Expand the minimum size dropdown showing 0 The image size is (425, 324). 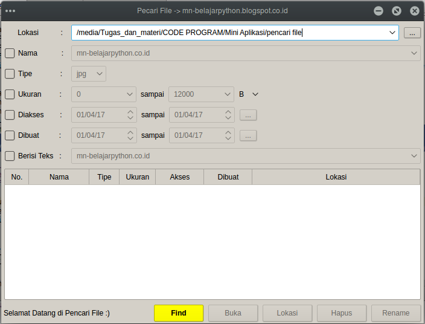[x=130, y=94]
